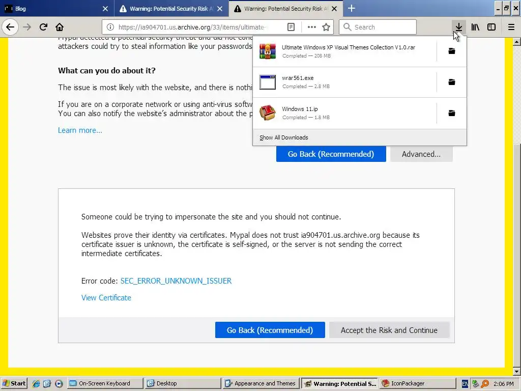The width and height of the screenshot is (521, 391).
Task: Click the green arrow icon in the system tray
Action: 475,384
